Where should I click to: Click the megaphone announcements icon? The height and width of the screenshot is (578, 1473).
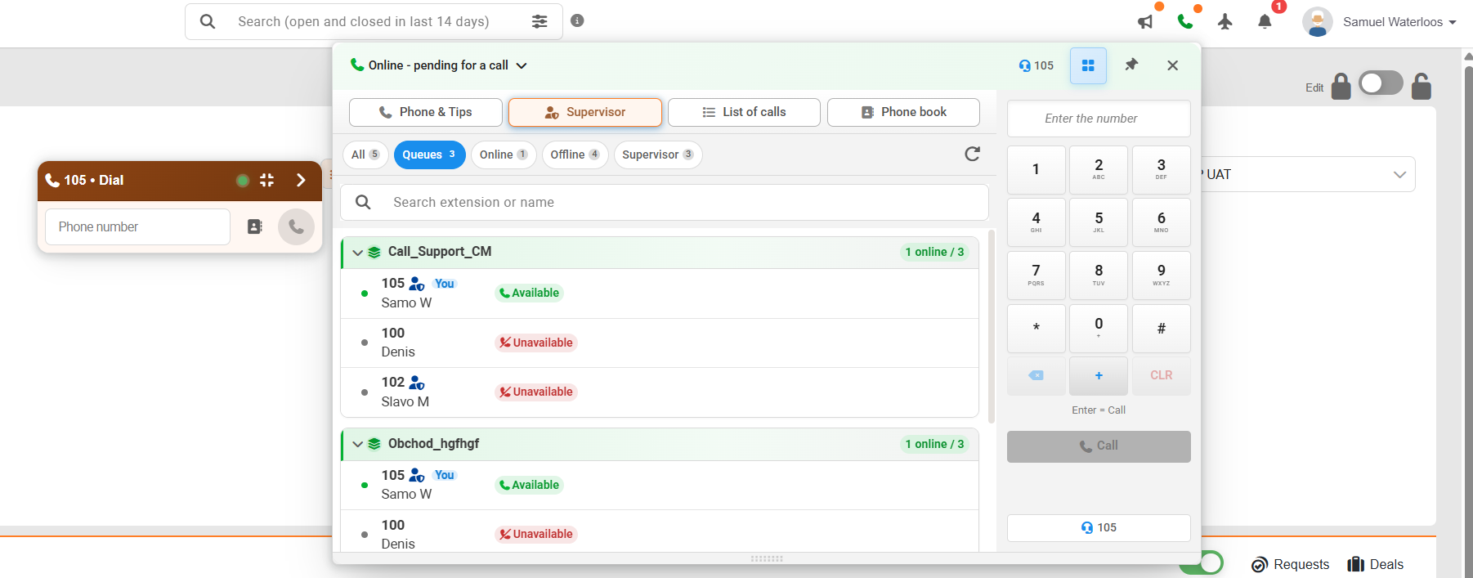(x=1145, y=22)
